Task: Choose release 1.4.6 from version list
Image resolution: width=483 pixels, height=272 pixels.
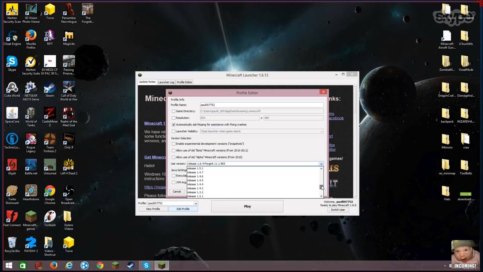Action: click(253, 176)
